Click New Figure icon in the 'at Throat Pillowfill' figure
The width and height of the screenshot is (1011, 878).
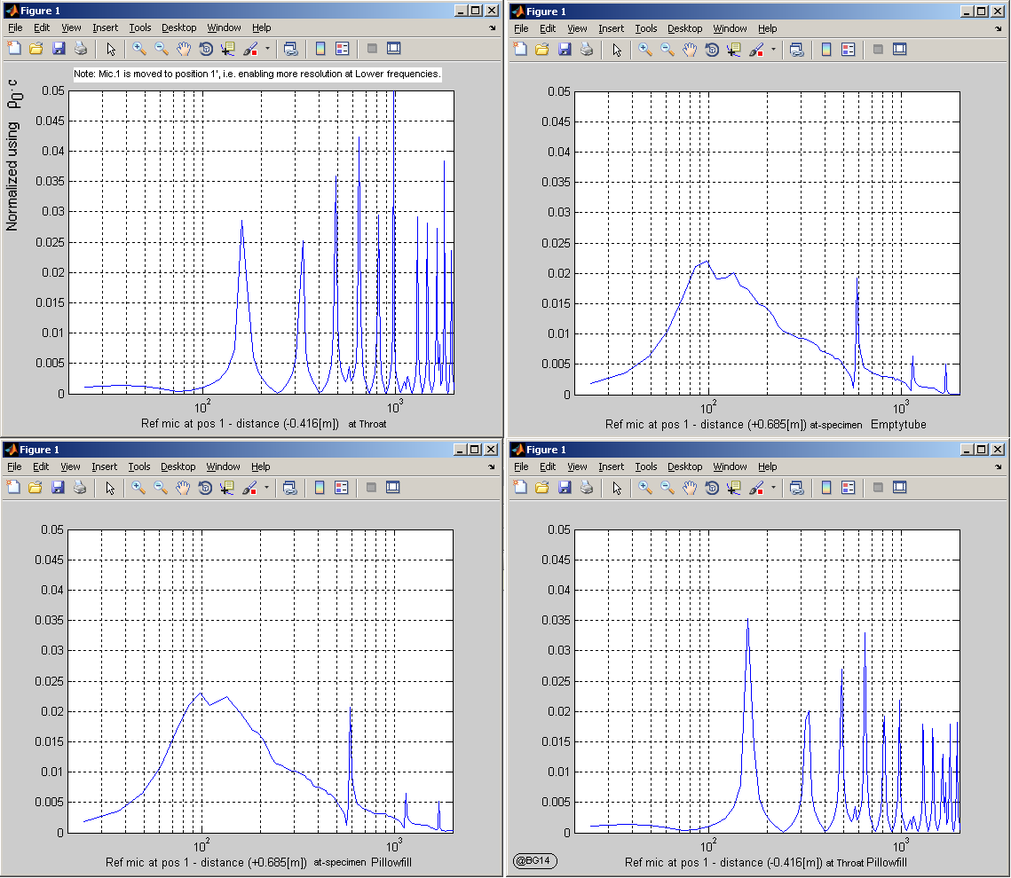tap(519, 488)
